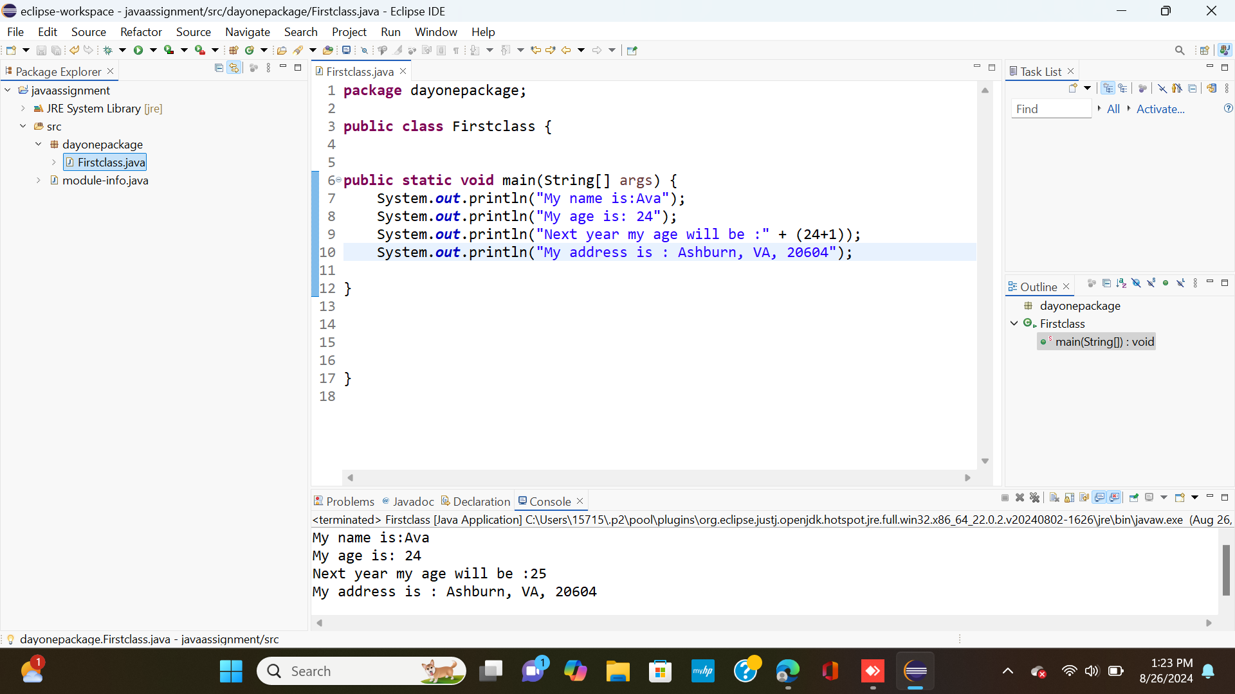Click the Console vertical scrollbar thumb
The width and height of the screenshot is (1235, 694).
click(1226, 570)
